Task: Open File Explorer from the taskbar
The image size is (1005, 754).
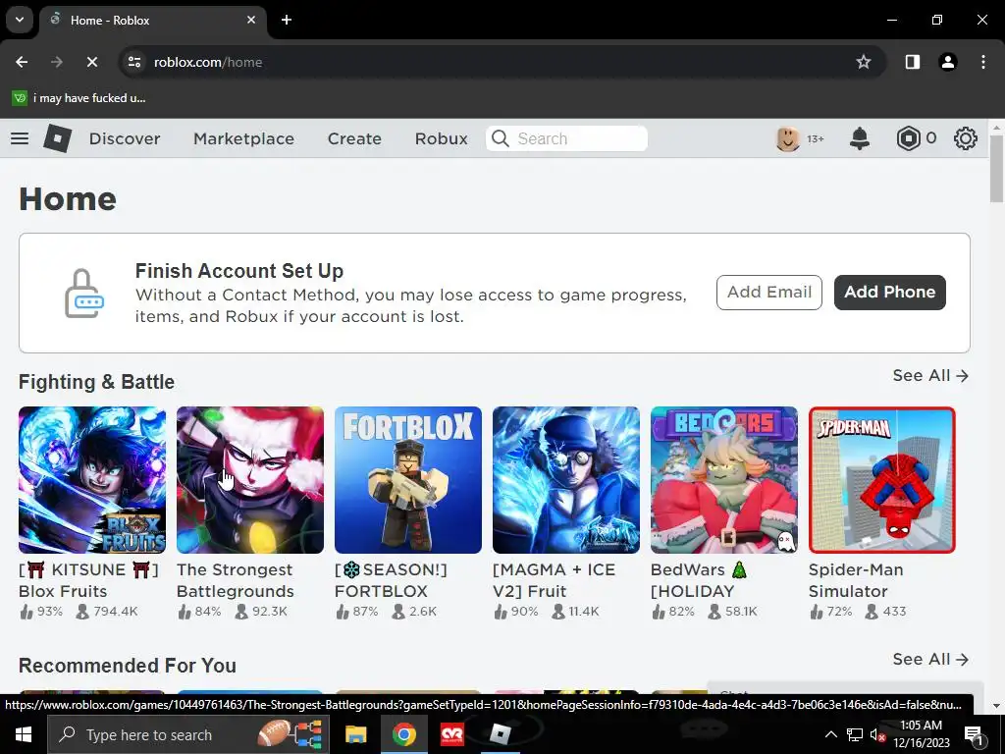Action: pyautogui.click(x=355, y=734)
